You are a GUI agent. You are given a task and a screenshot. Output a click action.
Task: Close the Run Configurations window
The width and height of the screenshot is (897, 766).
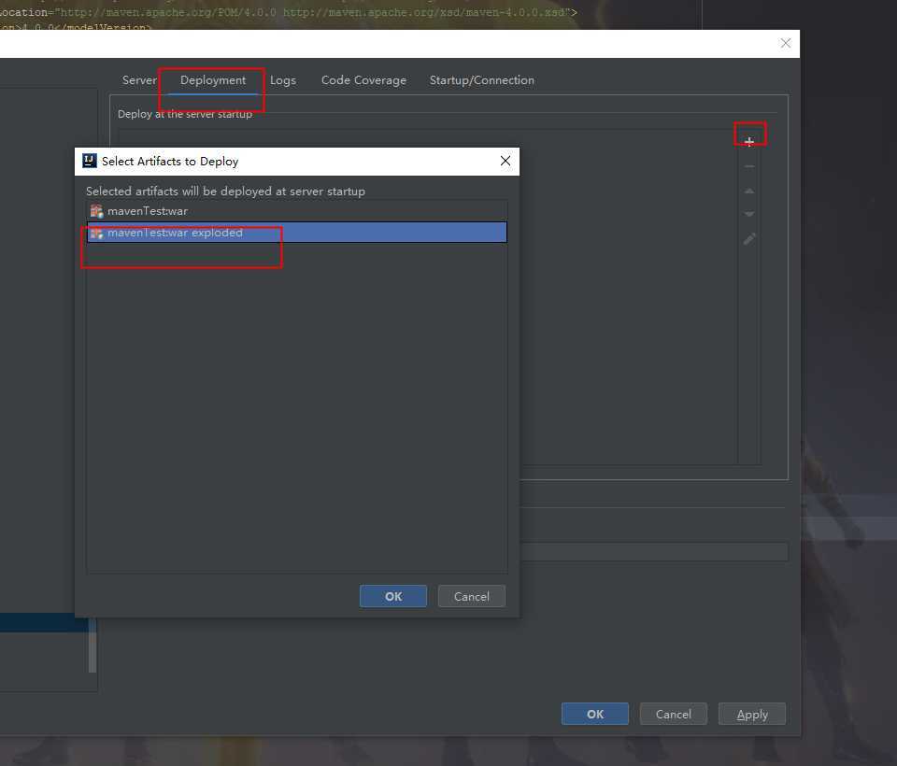pyautogui.click(x=786, y=44)
